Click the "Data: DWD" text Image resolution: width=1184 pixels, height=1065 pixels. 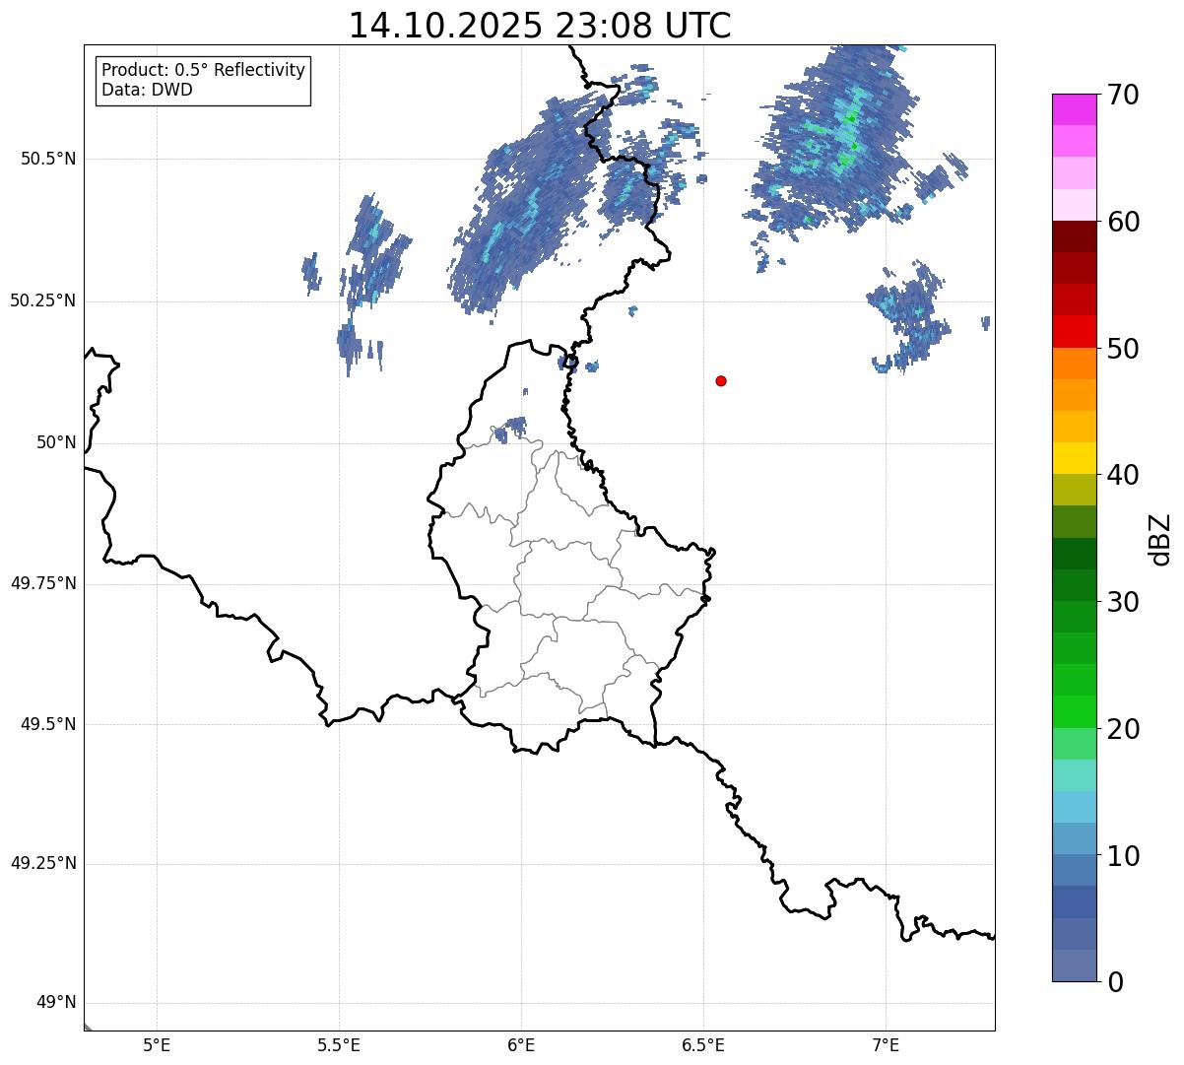(147, 90)
